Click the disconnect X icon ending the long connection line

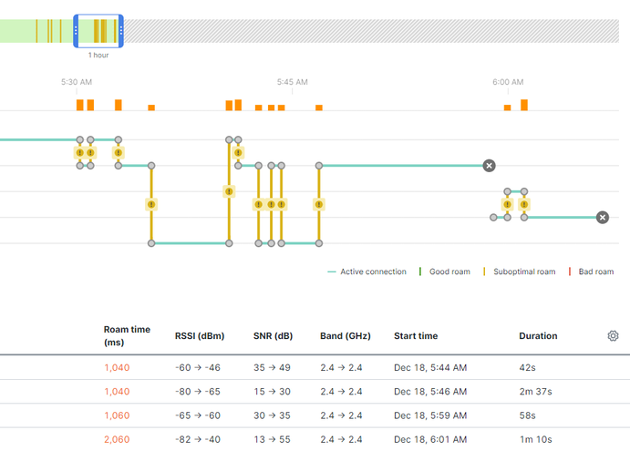point(489,166)
